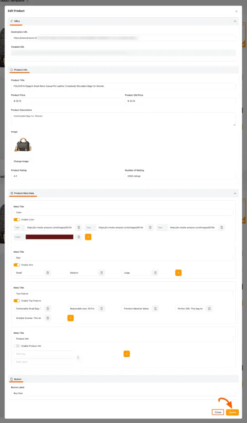247x423 pixels.
Task: Select the Product Info section header
Action: [123, 69]
